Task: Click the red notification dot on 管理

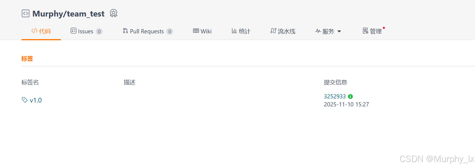Action: coord(384,28)
